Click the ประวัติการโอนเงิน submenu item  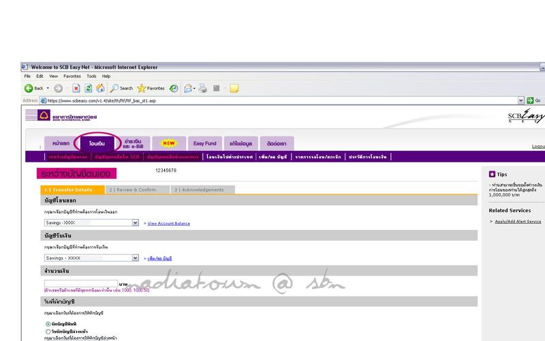[368, 157]
